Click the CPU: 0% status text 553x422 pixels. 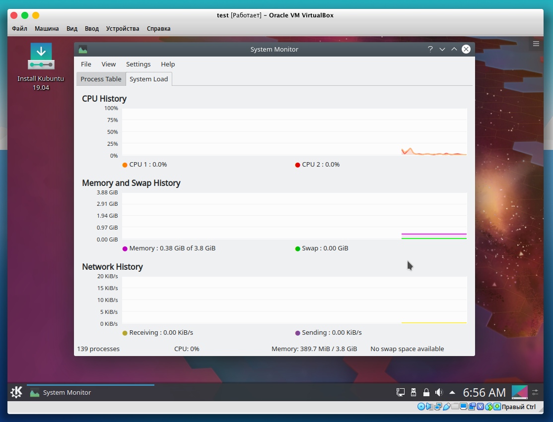[x=187, y=349]
